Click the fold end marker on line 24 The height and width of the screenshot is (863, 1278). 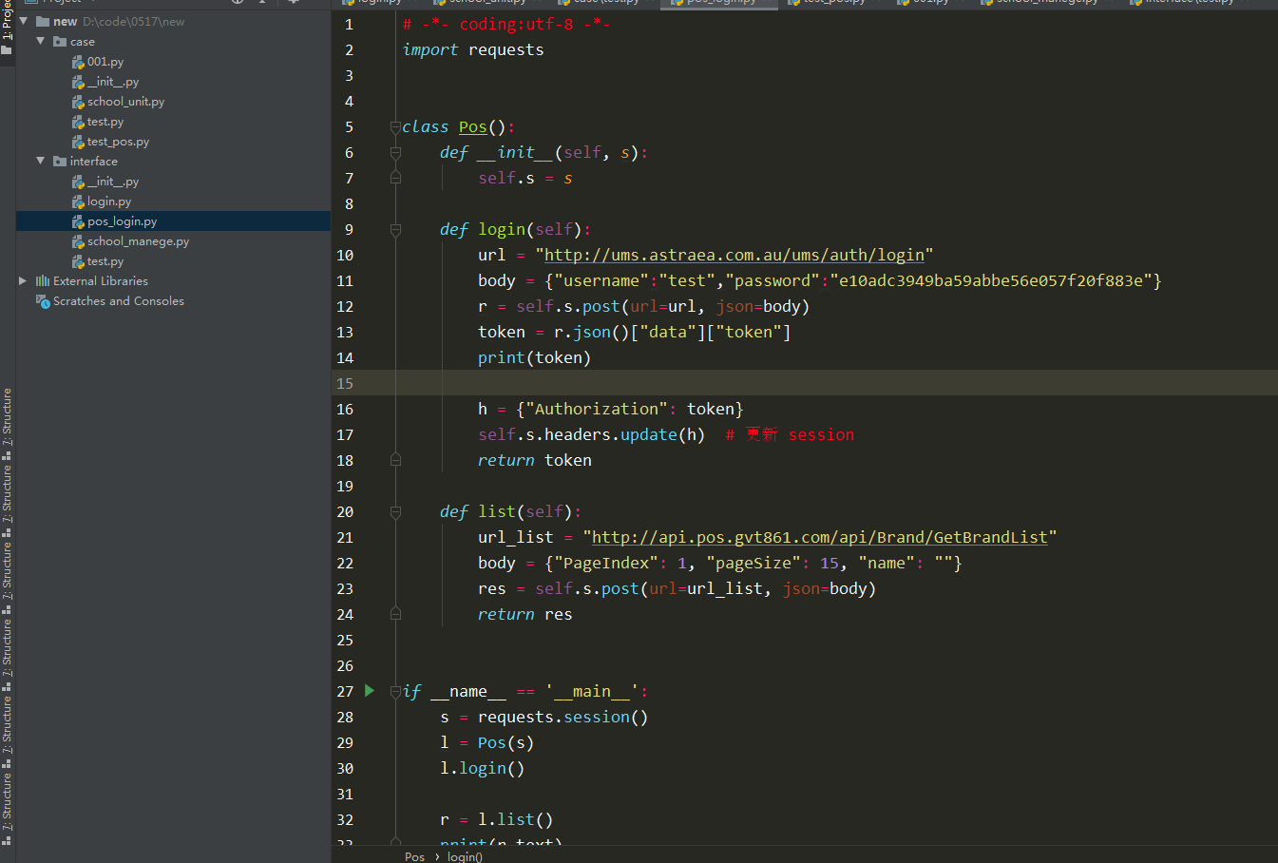coord(395,614)
